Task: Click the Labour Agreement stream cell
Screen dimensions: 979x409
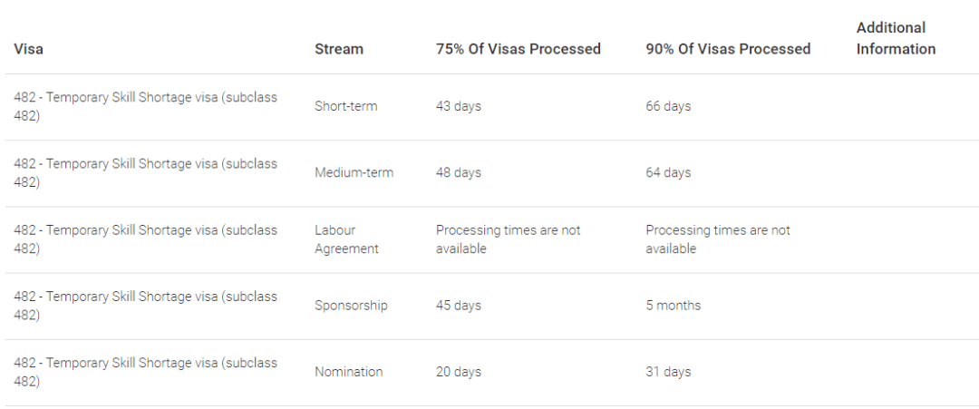Action: tap(346, 239)
